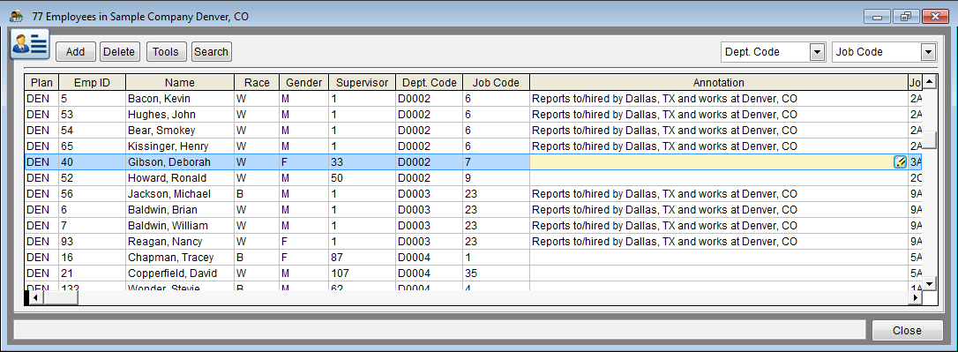Screen dimensions: 958x352
Task: Click supervisor 107 in Copperfield row
Action: click(x=362, y=273)
